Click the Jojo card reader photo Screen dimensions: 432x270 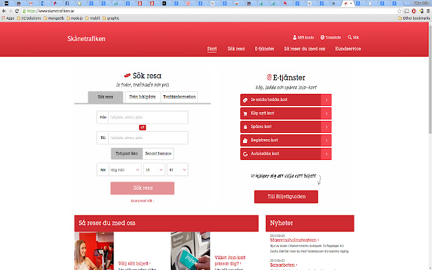coord(190,250)
